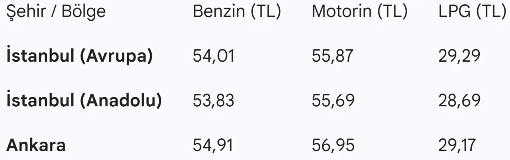This screenshot has height=160, width=510.
Task: Click the Motorin price 55,69
Action: tap(333, 101)
